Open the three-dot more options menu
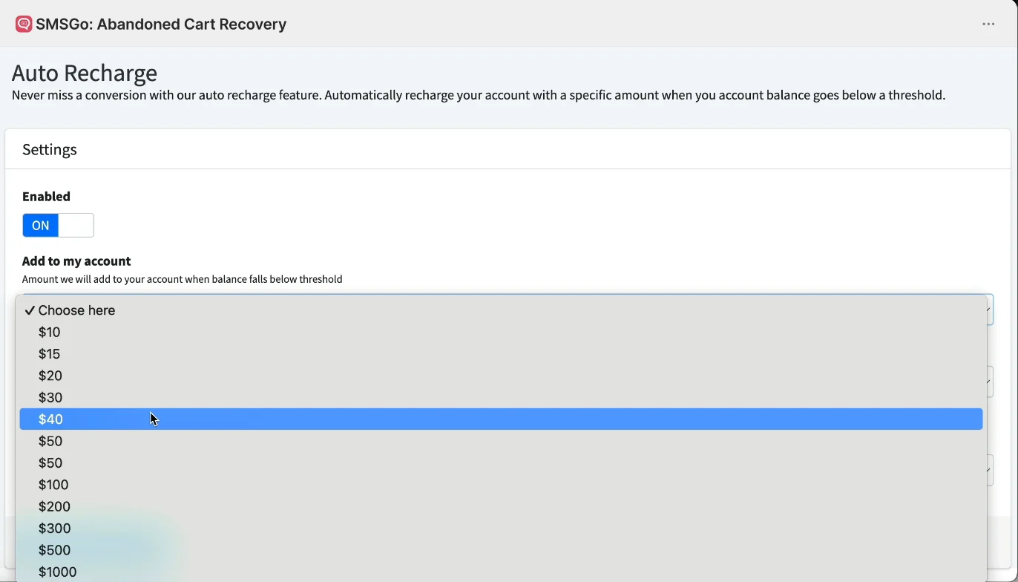 pos(988,24)
